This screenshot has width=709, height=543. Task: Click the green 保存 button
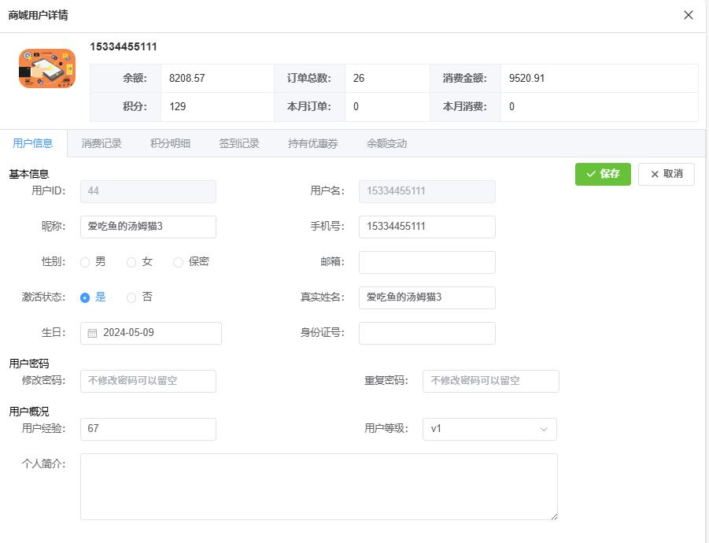pos(603,174)
